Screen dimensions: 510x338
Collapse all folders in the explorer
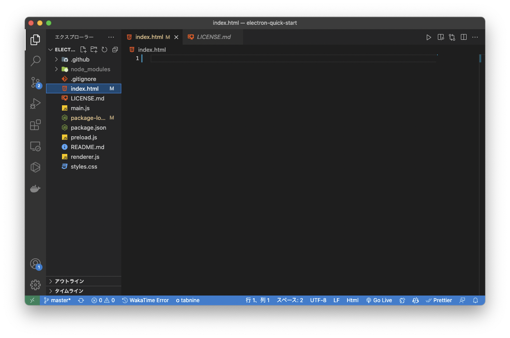[115, 50]
